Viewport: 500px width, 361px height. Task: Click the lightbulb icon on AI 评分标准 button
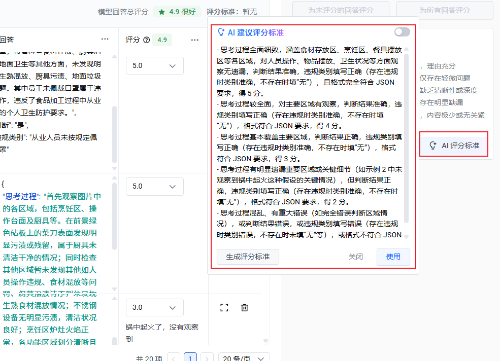click(432, 146)
